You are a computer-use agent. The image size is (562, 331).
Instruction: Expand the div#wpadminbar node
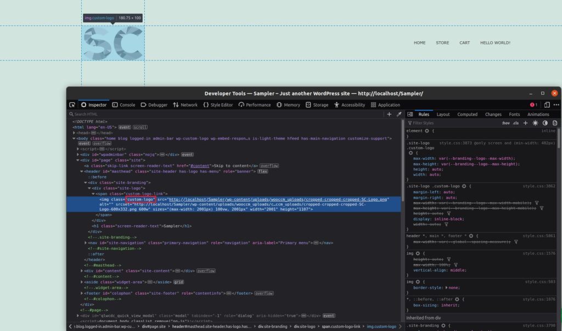(78, 155)
